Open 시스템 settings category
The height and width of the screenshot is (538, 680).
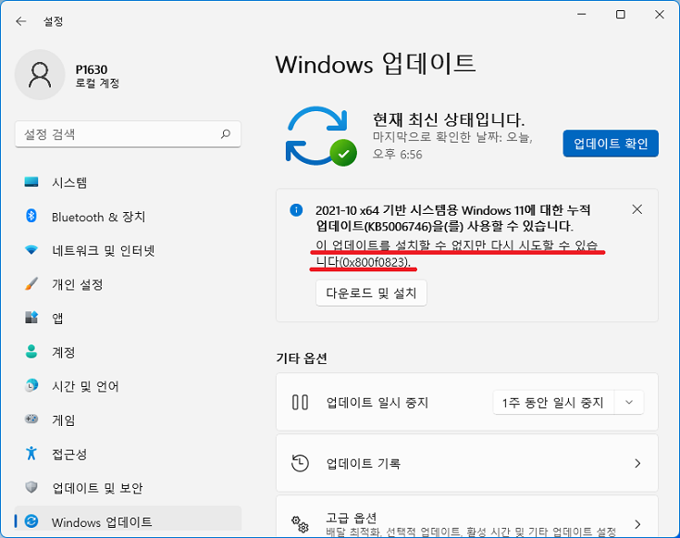(128, 182)
